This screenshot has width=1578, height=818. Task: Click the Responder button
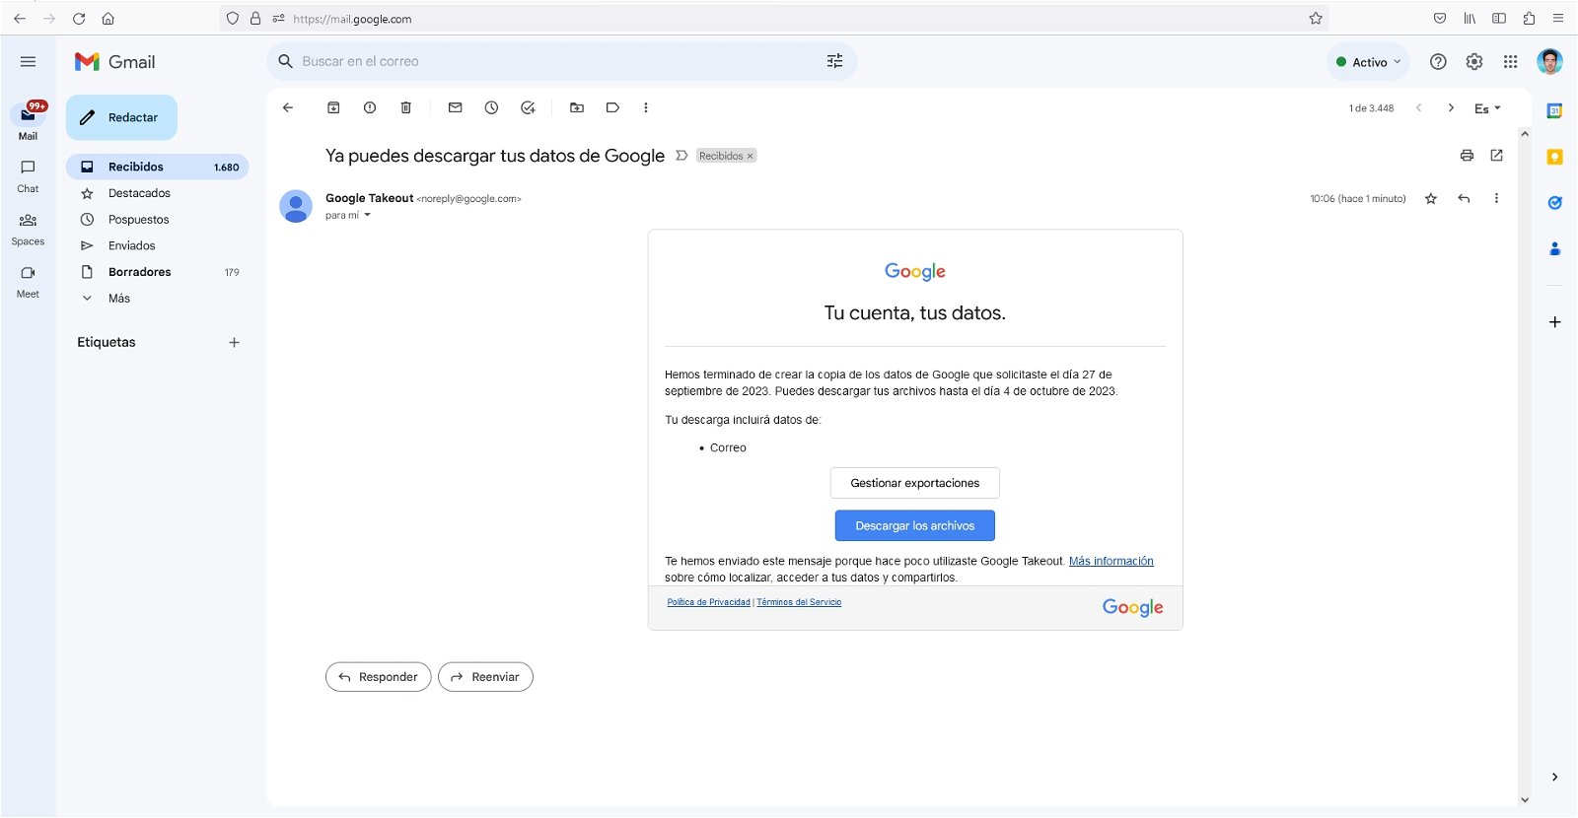(379, 677)
